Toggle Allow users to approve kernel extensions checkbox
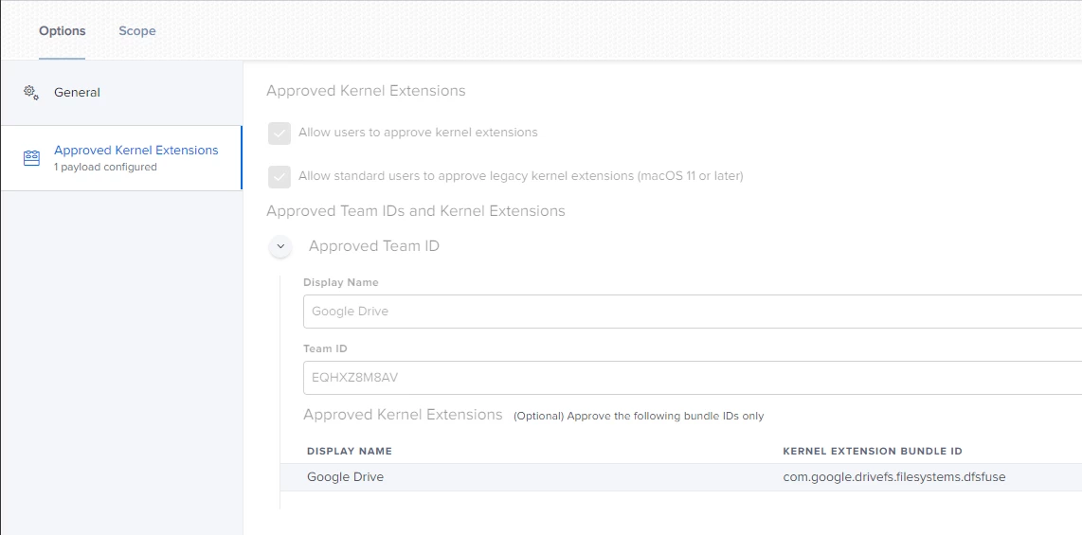 [x=279, y=133]
